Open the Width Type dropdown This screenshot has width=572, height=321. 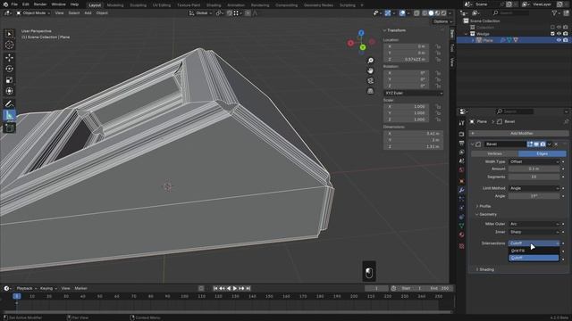[x=534, y=161]
